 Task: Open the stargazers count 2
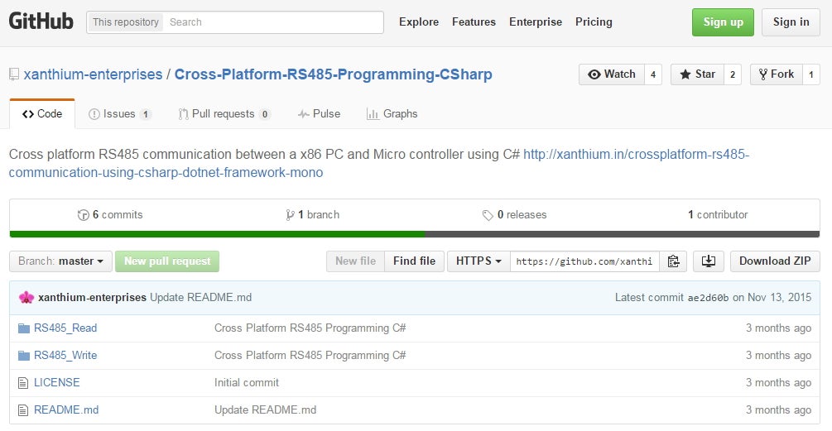[733, 74]
